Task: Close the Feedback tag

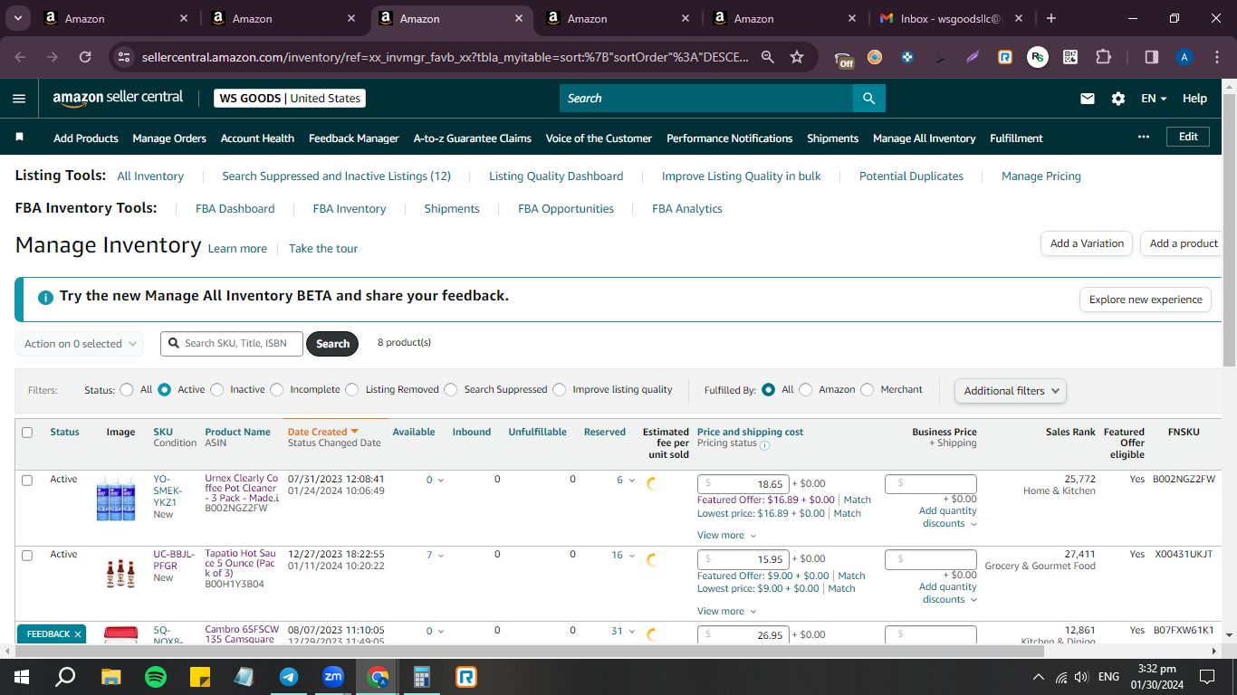Action: 78,634
